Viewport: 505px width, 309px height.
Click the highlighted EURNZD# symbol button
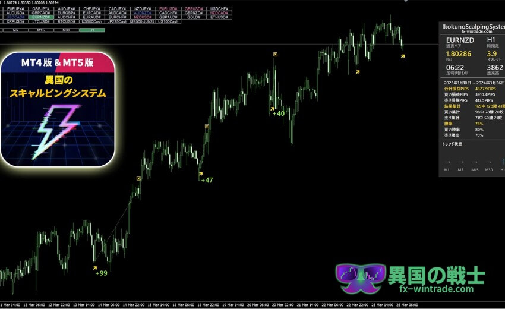41,17
